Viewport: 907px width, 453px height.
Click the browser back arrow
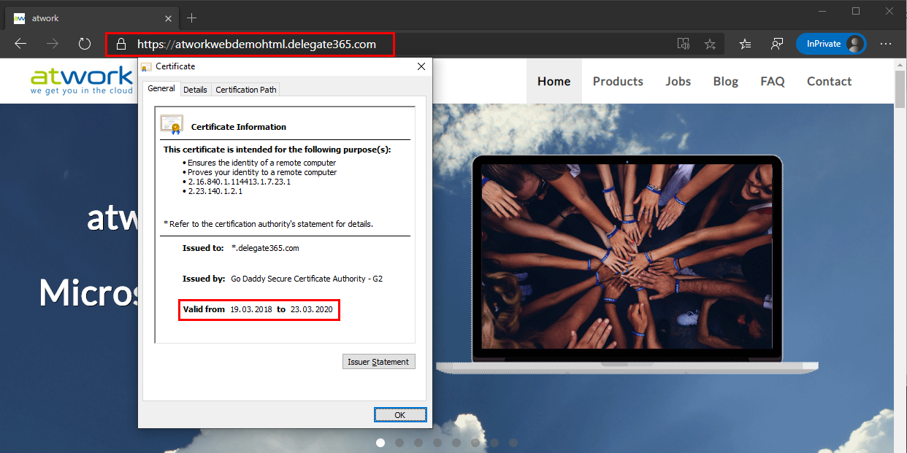20,44
